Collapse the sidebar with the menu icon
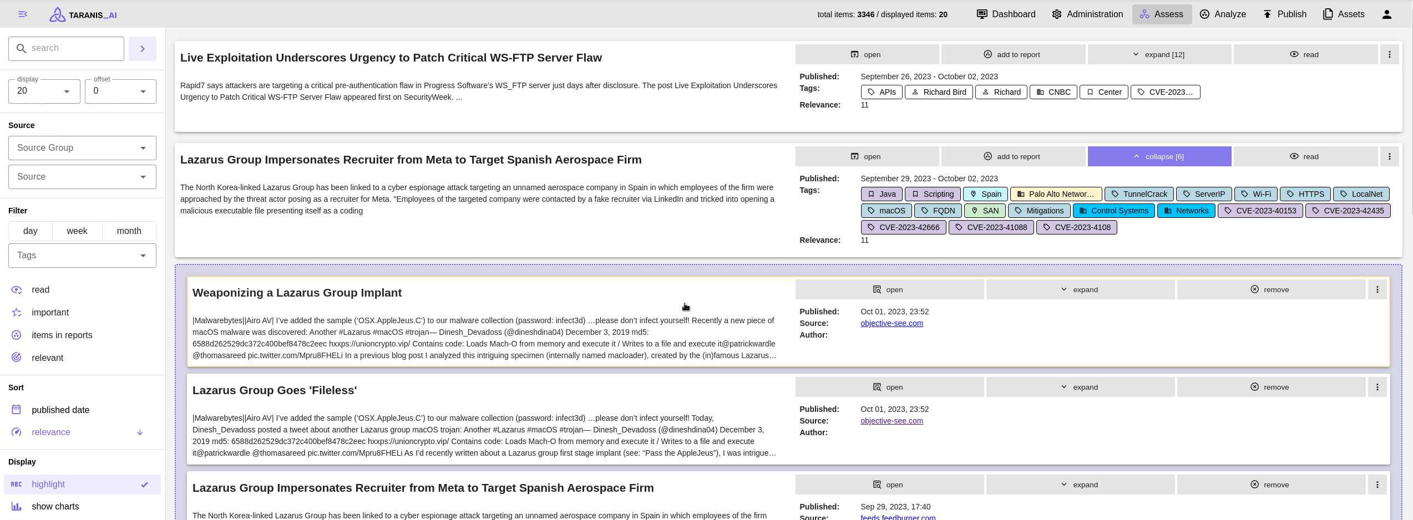This screenshot has height=520, width=1413. 23,14
